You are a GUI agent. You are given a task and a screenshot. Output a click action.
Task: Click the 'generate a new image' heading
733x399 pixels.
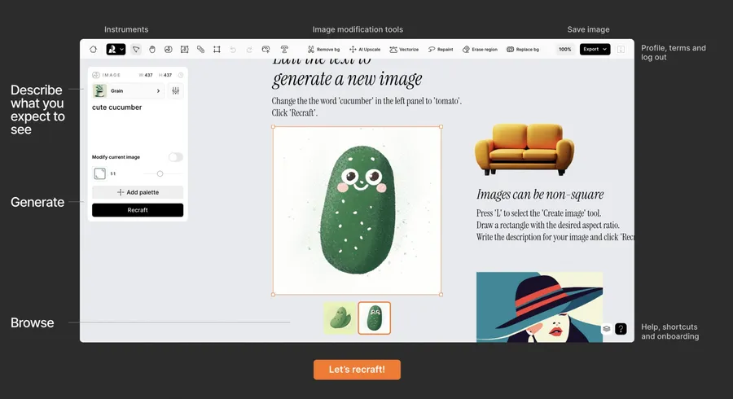(347, 79)
